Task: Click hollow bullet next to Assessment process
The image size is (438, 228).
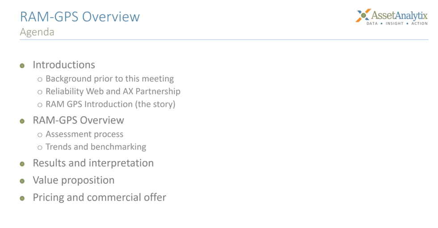Action: click(40, 135)
